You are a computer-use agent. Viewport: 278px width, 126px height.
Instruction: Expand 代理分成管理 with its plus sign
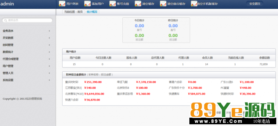click(x=49, y=59)
